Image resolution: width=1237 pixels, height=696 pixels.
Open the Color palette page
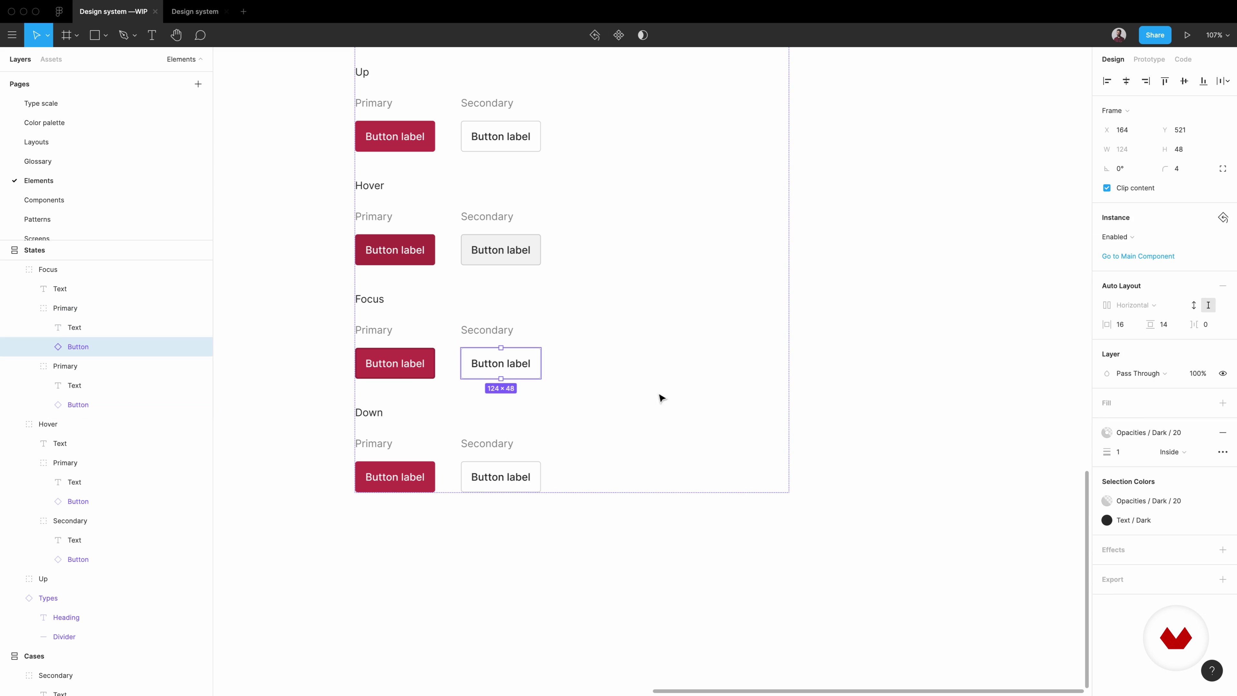click(44, 122)
